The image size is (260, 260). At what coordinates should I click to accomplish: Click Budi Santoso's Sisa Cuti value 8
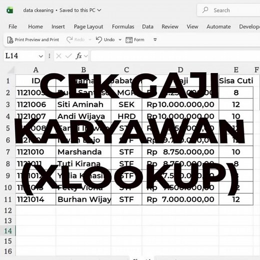tap(236, 92)
